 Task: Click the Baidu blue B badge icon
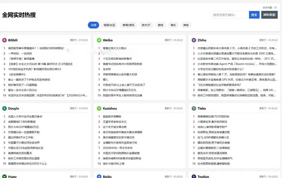(x=99, y=176)
